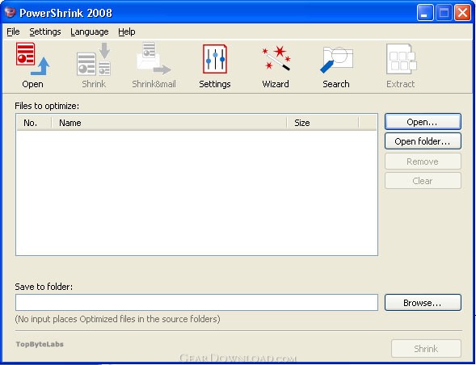
Task: Close the PowerShrink 2008 window
Action: [462, 13]
